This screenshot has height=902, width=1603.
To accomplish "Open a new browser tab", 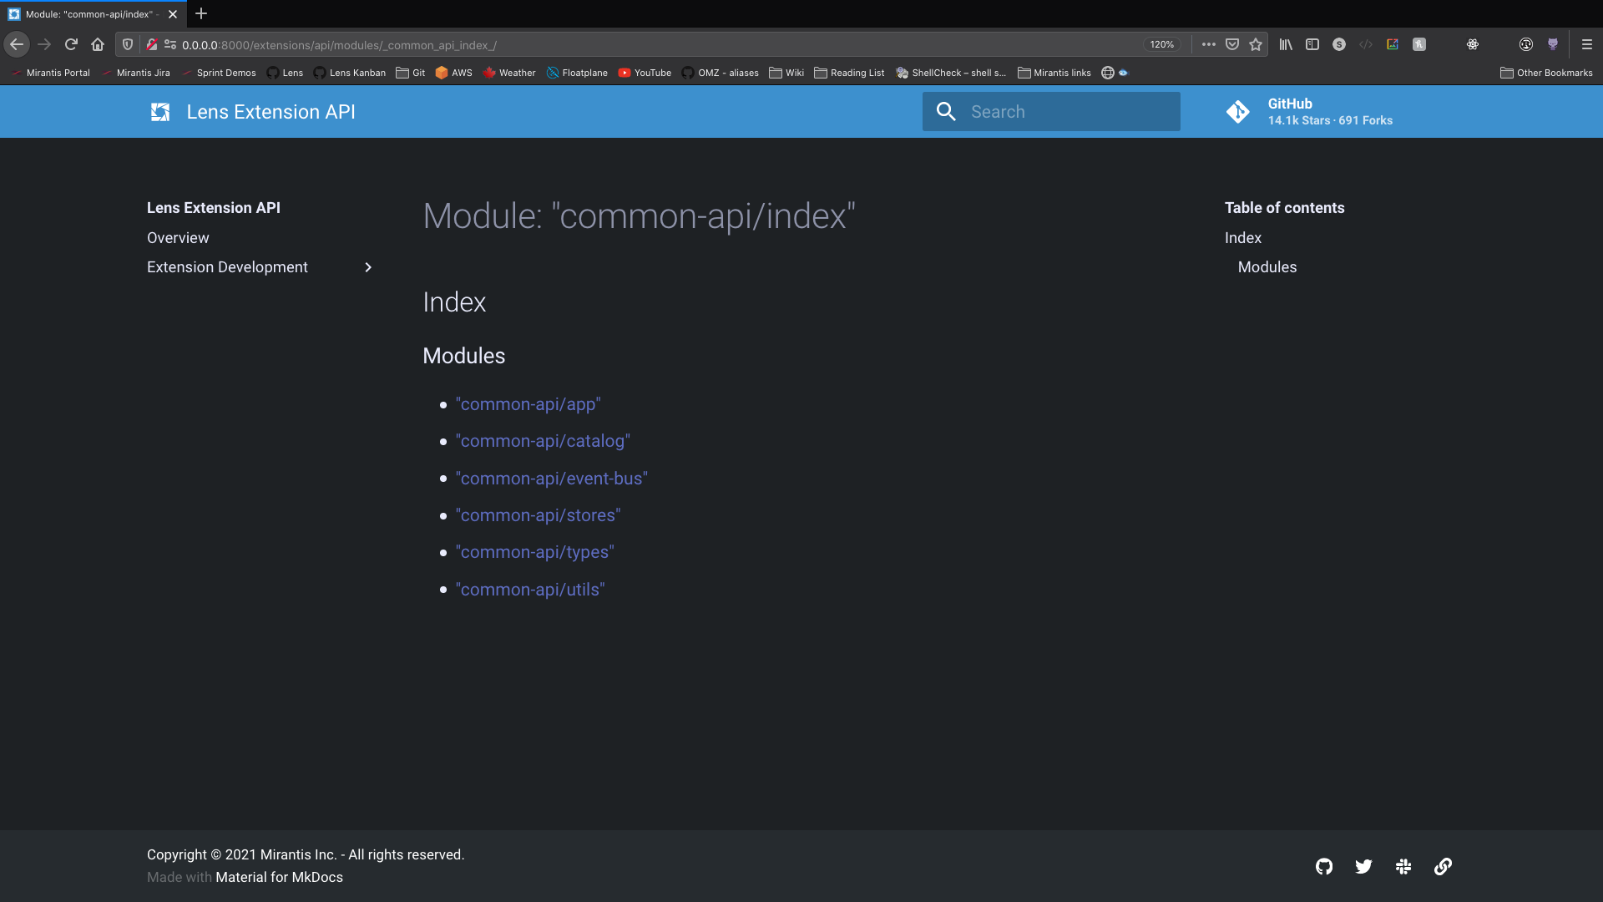I will (201, 13).
